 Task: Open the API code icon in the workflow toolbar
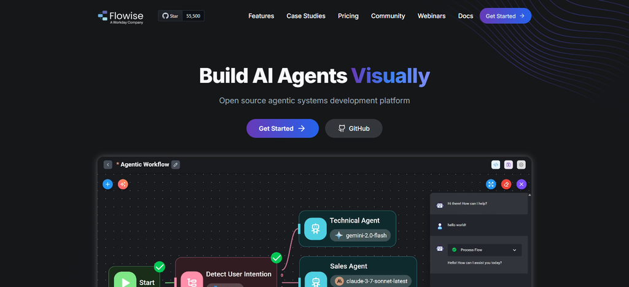click(x=496, y=164)
